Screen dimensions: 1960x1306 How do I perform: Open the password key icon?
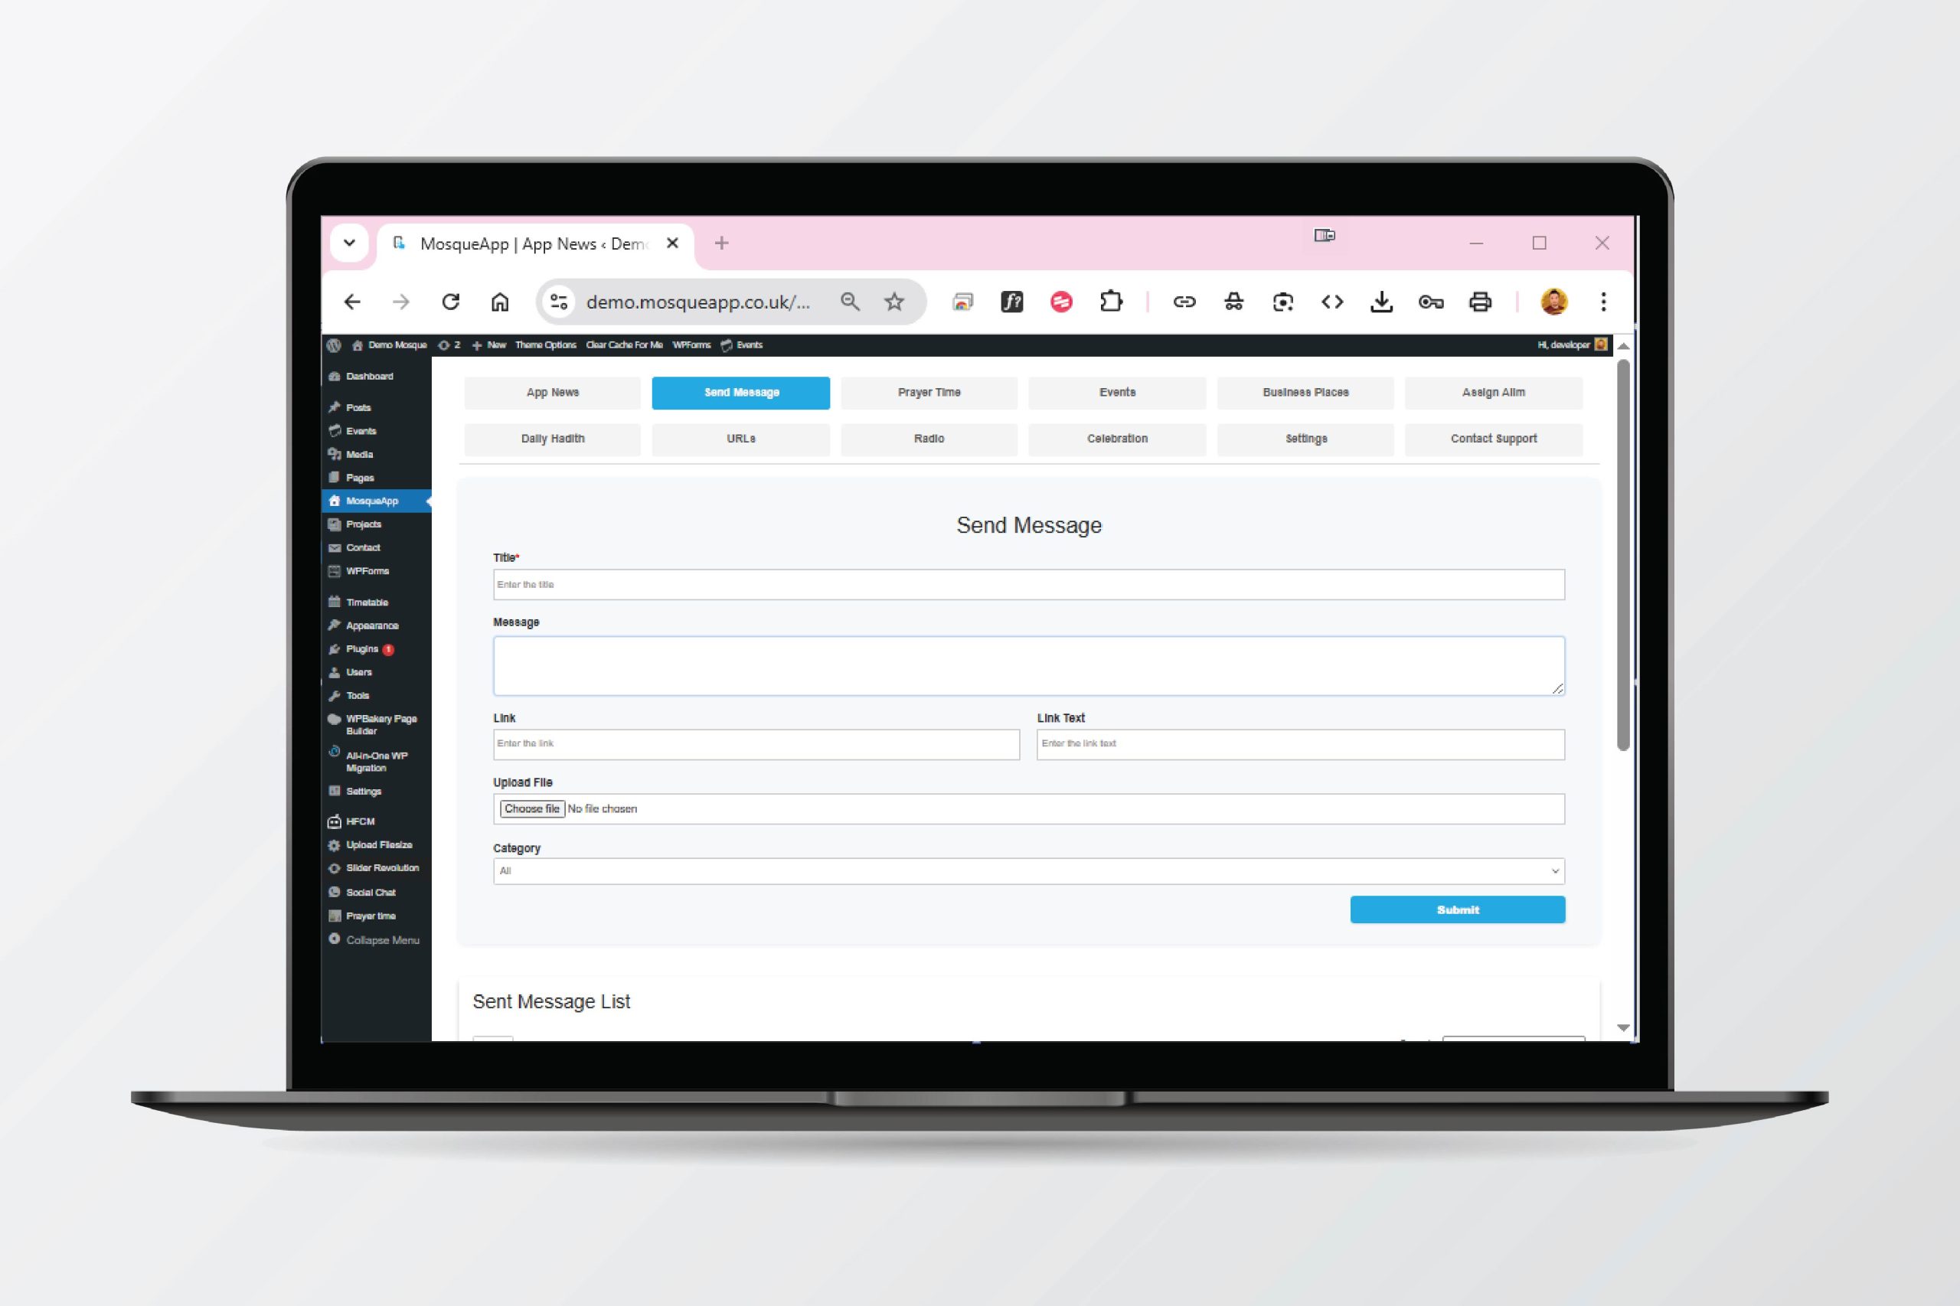pyautogui.click(x=1430, y=302)
